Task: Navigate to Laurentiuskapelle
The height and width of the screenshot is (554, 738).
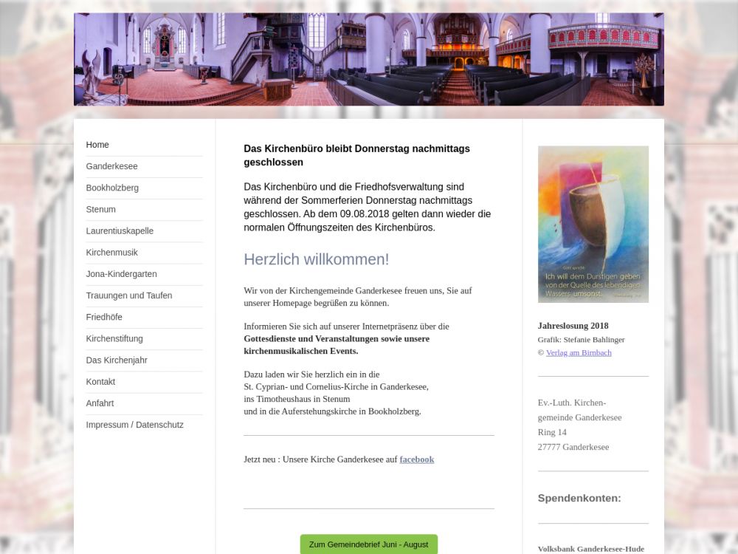Action: pos(120,230)
